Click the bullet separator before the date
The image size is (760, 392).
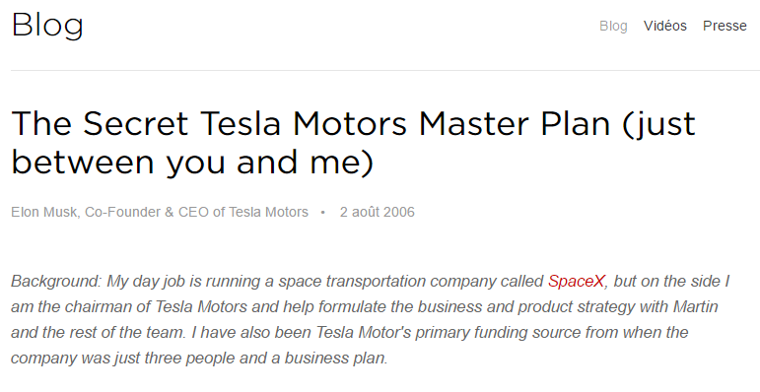point(322,212)
